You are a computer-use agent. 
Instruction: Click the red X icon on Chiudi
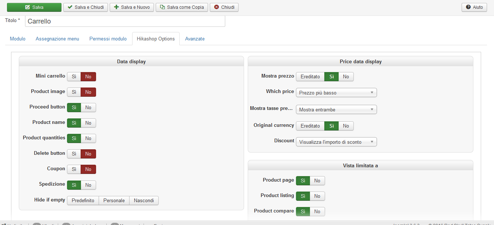click(216, 7)
